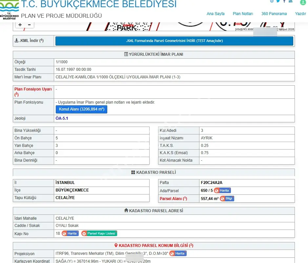Click the Büyükçekmece Belediyesi logo
The width and height of the screenshot is (308, 263).
click(10, 10)
